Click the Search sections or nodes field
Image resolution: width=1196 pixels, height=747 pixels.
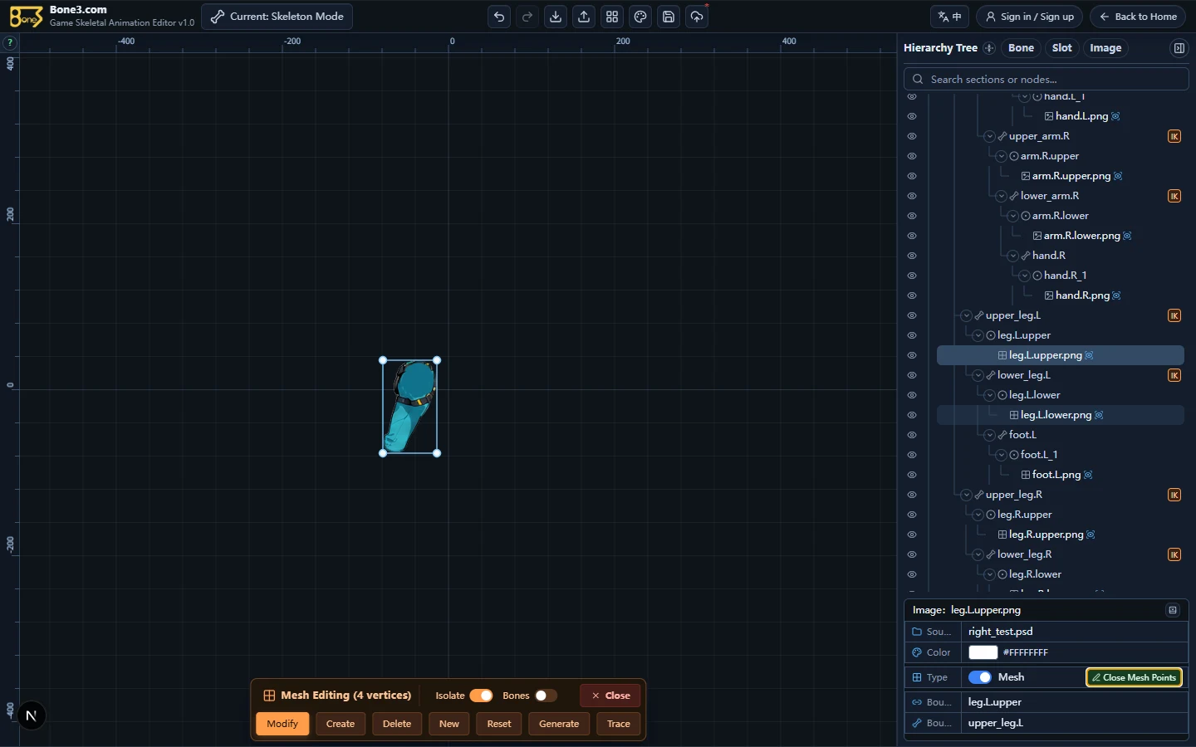[x=1046, y=79]
